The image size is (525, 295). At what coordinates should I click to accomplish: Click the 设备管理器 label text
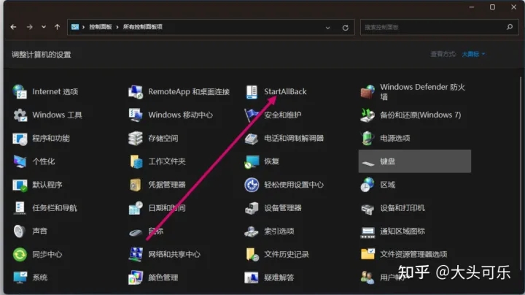click(x=283, y=208)
